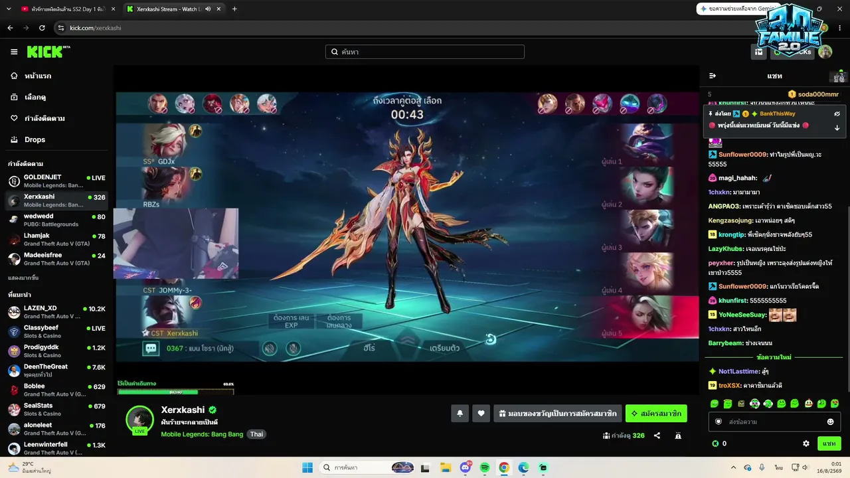Open recommended channel aloneleet
This screenshot has height=478, width=850.
pyautogui.click(x=57, y=429)
